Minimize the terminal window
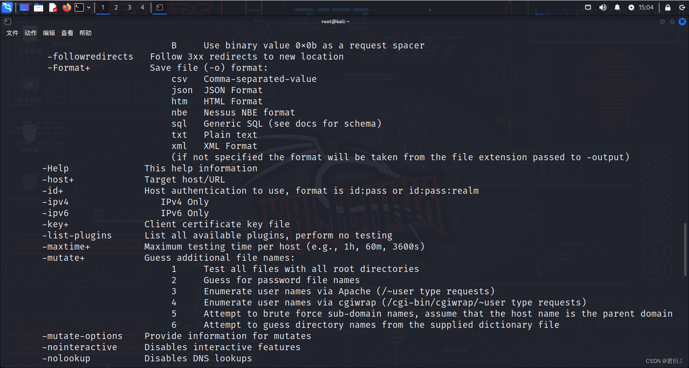 coord(662,22)
